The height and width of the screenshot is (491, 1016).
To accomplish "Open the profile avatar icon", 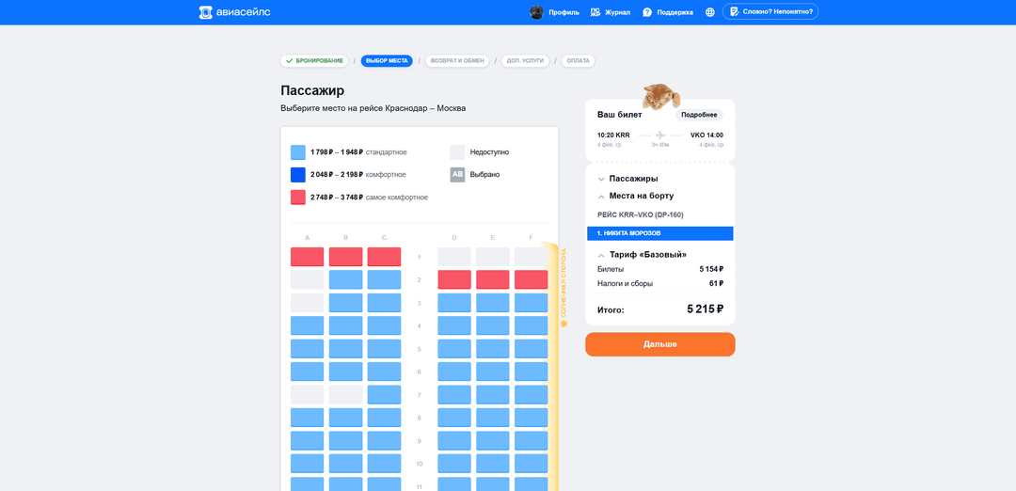I will pos(536,12).
